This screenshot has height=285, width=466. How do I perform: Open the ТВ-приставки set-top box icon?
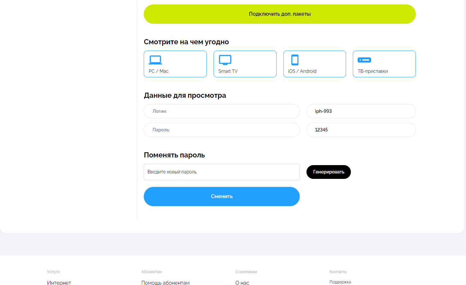[364, 60]
